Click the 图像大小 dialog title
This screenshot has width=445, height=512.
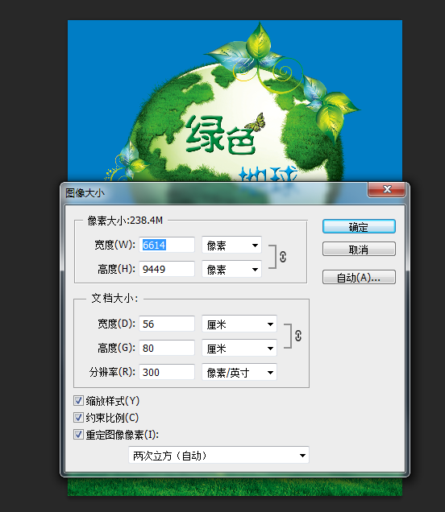click(x=85, y=193)
